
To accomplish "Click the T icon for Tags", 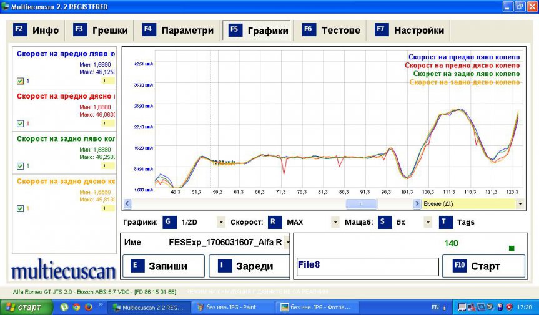I will (445, 221).
